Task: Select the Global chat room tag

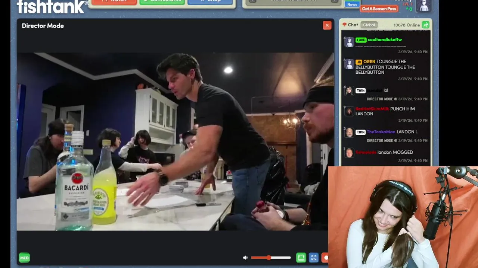Action: 369,25
